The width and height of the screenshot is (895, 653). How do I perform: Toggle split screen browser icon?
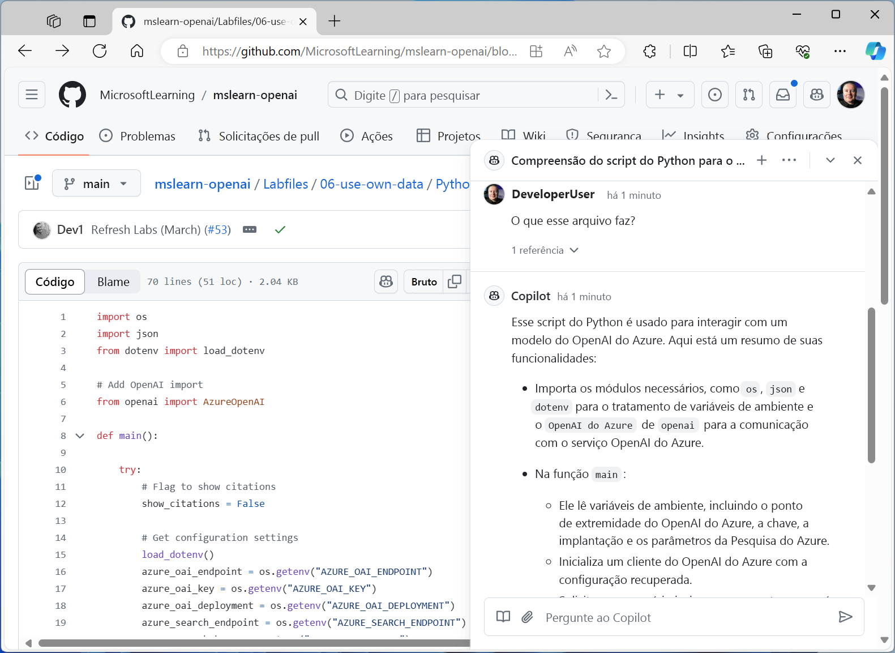(x=690, y=52)
